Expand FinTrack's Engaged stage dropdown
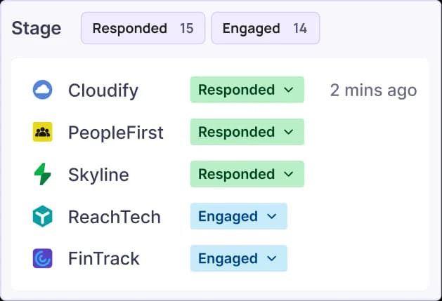The height and width of the screenshot is (301, 442). pos(238,258)
